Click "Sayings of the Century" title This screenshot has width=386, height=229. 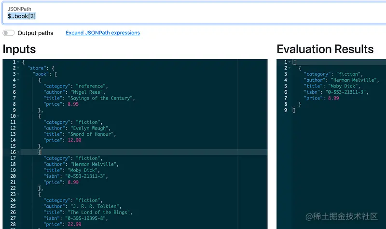100,98
